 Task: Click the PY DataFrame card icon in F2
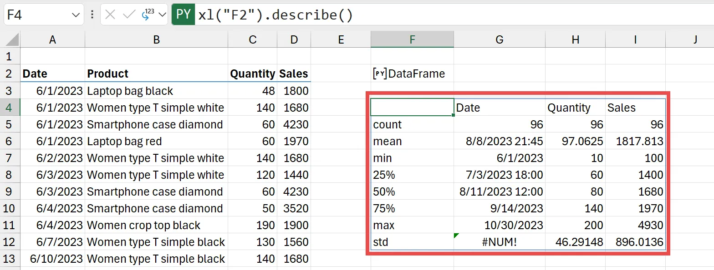click(x=380, y=74)
